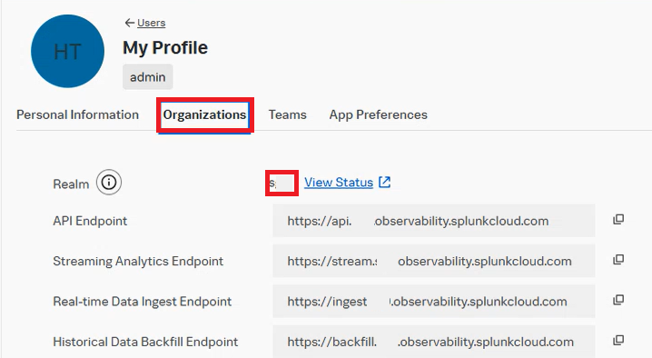Show Realm info tooltip icon

coord(109,183)
